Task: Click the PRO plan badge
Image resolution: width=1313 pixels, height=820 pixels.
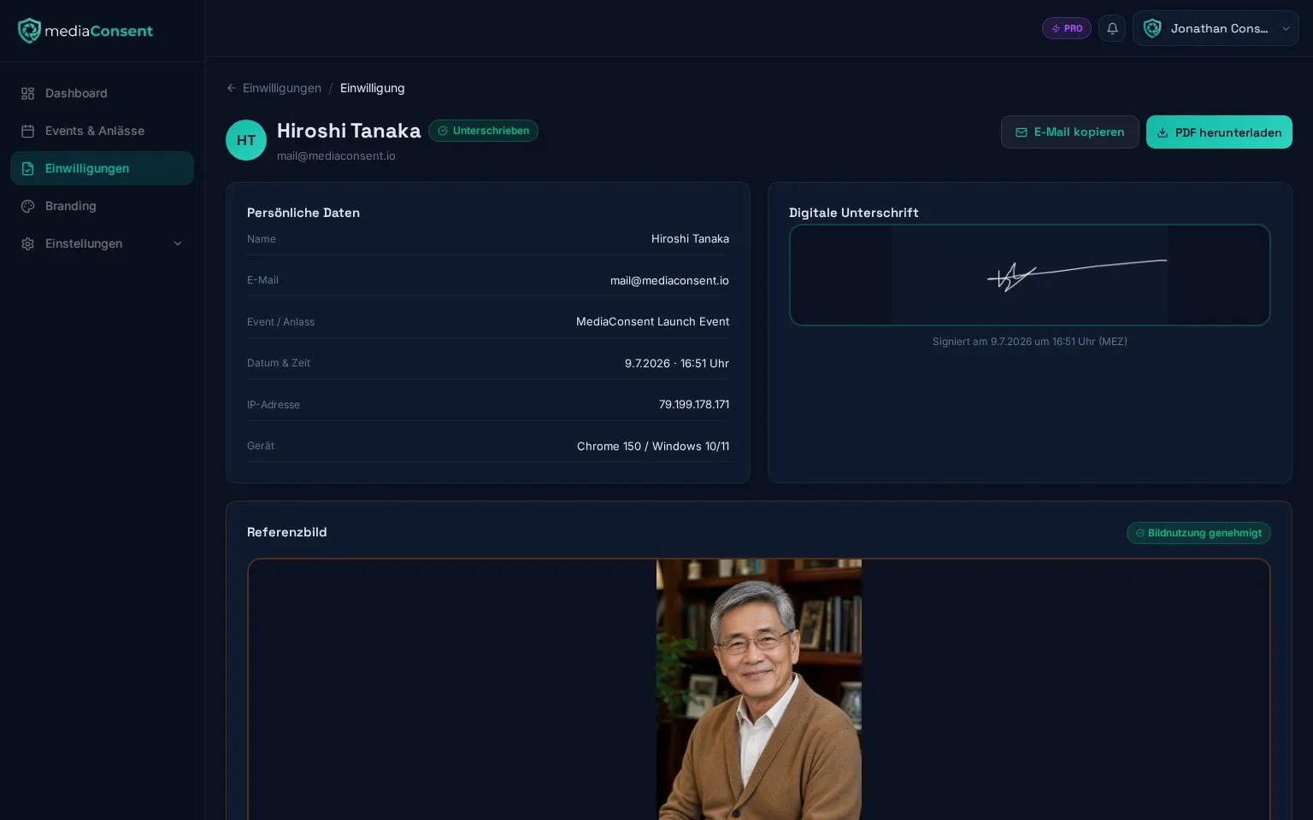Action: [x=1067, y=28]
